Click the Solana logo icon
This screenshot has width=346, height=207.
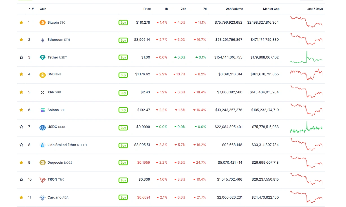(x=43, y=110)
